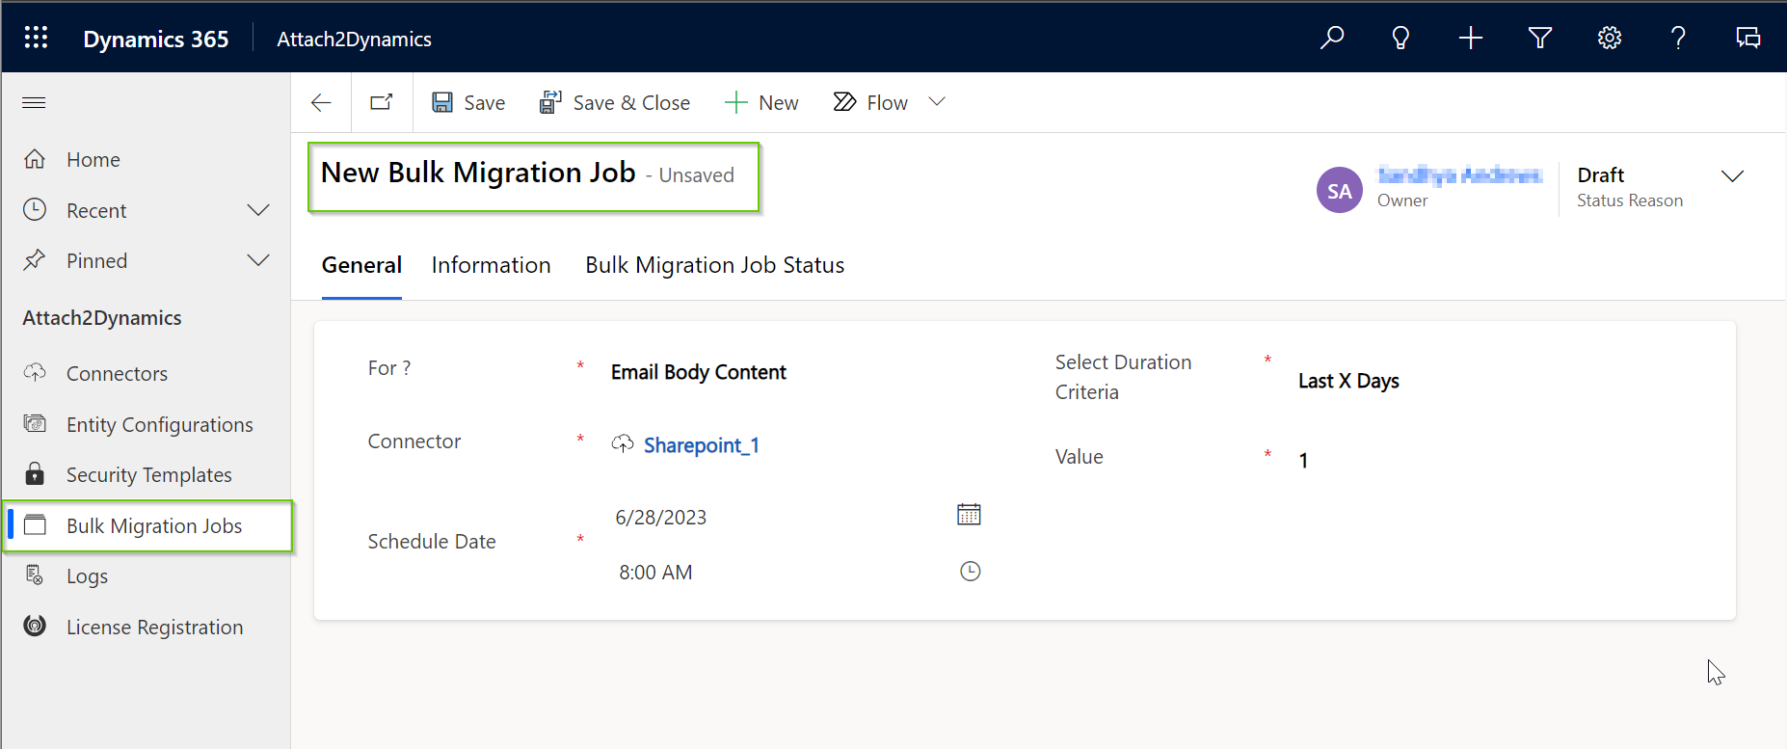Click the blurred owner name link
Image resolution: width=1787 pixels, height=749 pixels.
point(1459,174)
